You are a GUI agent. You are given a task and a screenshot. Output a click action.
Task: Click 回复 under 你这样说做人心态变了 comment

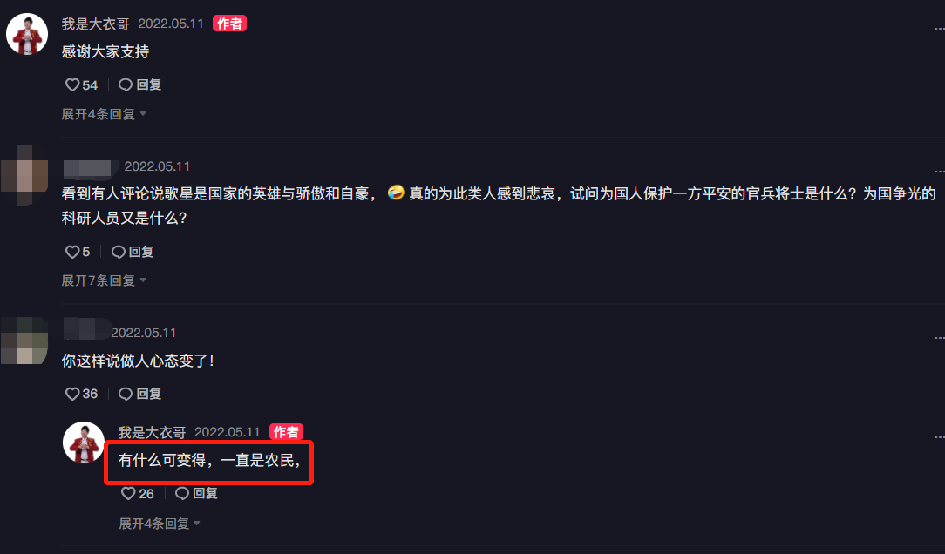[x=139, y=394]
